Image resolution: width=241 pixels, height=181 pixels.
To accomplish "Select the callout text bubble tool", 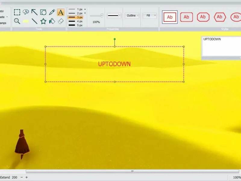I will click(x=26, y=12).
